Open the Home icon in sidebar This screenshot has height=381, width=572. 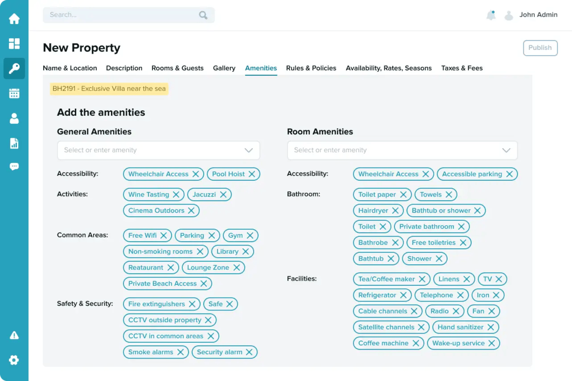[x=14, y=19]
